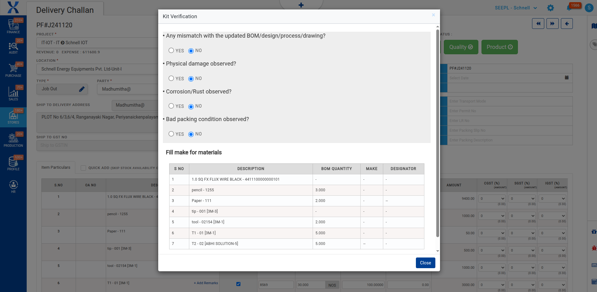This screenshot has height=292, width=597.
Task: Switch to the Item Particulars tab
Action: pyautogui.click(x=56, y=167)
